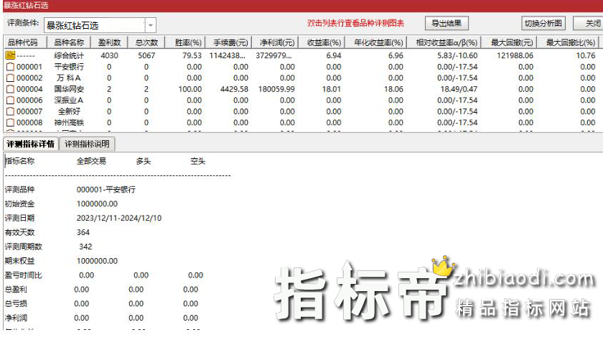Click the 导出结果 button

coord(447,23)
